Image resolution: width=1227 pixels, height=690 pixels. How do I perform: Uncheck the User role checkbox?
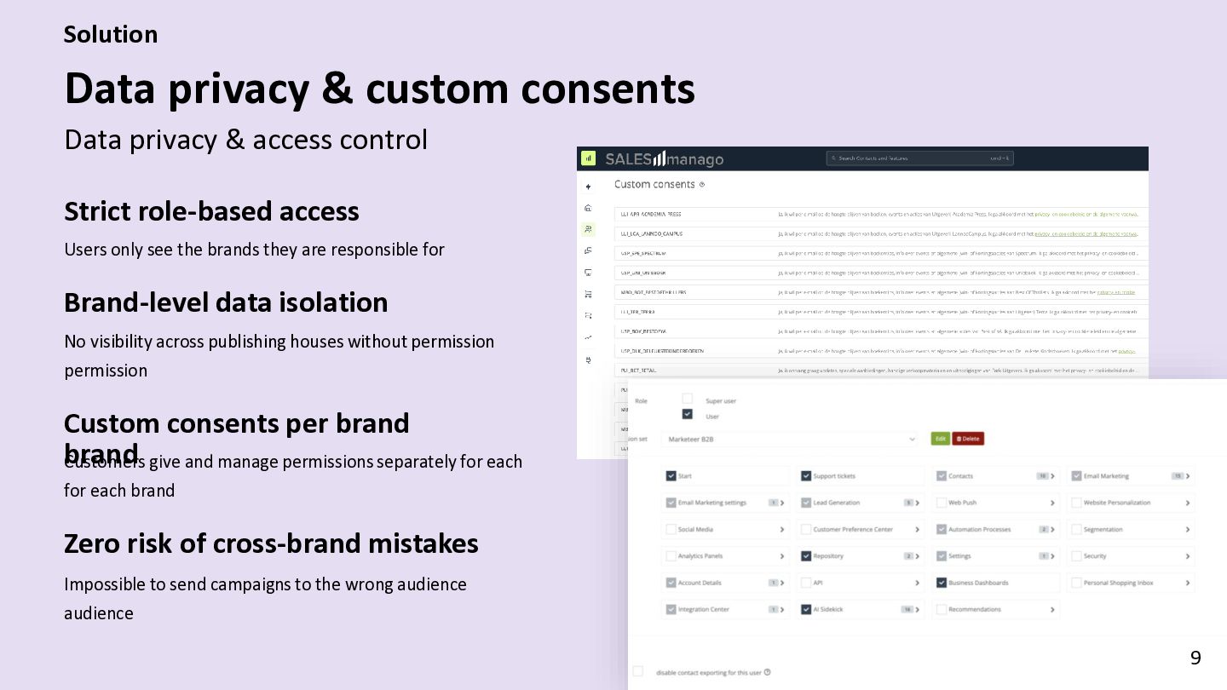coord(688,414)
